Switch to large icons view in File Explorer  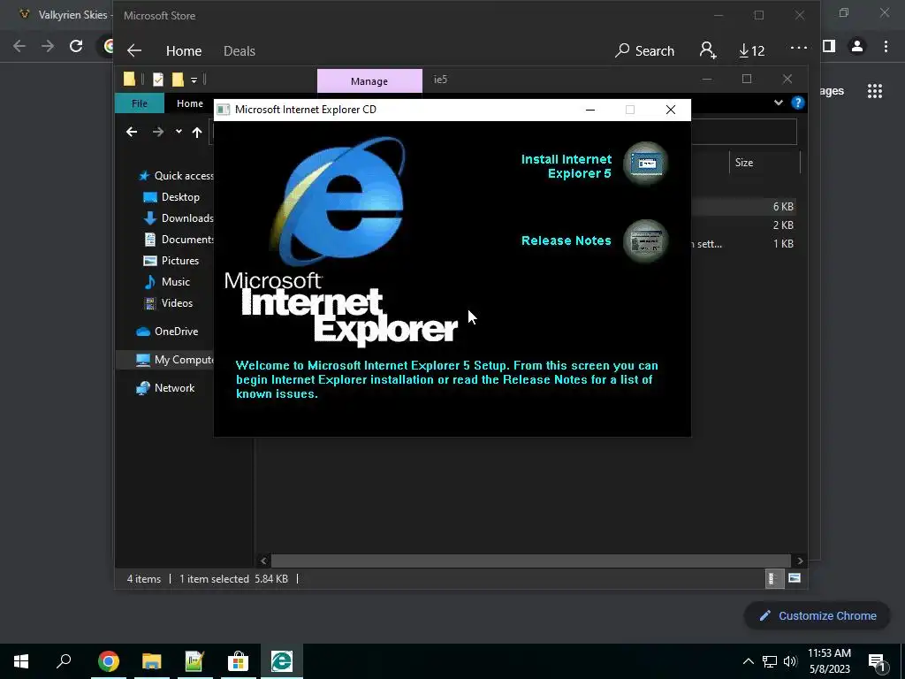tap(795, 578)
